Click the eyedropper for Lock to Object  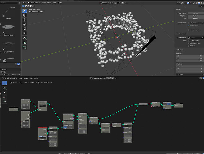(x=202, y=38)
